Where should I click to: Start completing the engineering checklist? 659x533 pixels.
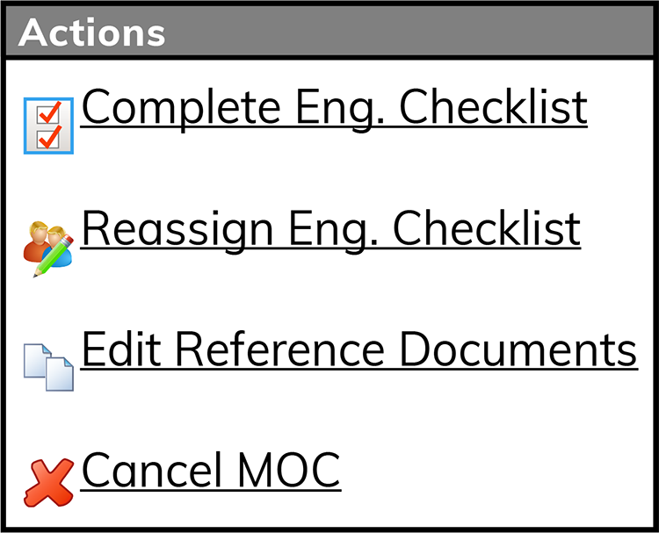(334, 108)
